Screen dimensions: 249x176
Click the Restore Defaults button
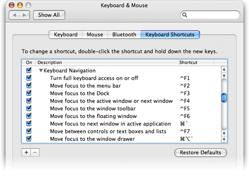pyautogui.click(x=201, y=153)
